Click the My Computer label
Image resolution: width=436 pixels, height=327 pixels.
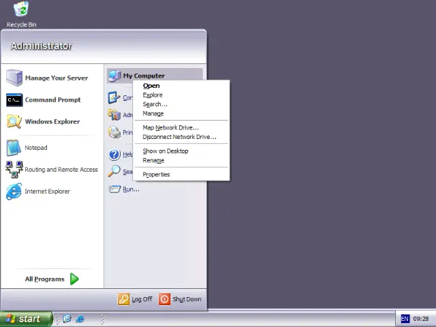(x=144, y=76)
